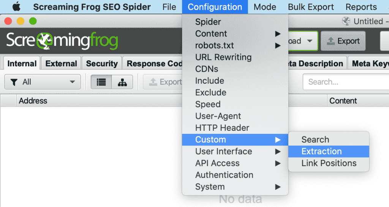Screen dimensions: 389x207
Task: Open the Reports menu
Action: [x=361, y=7]
